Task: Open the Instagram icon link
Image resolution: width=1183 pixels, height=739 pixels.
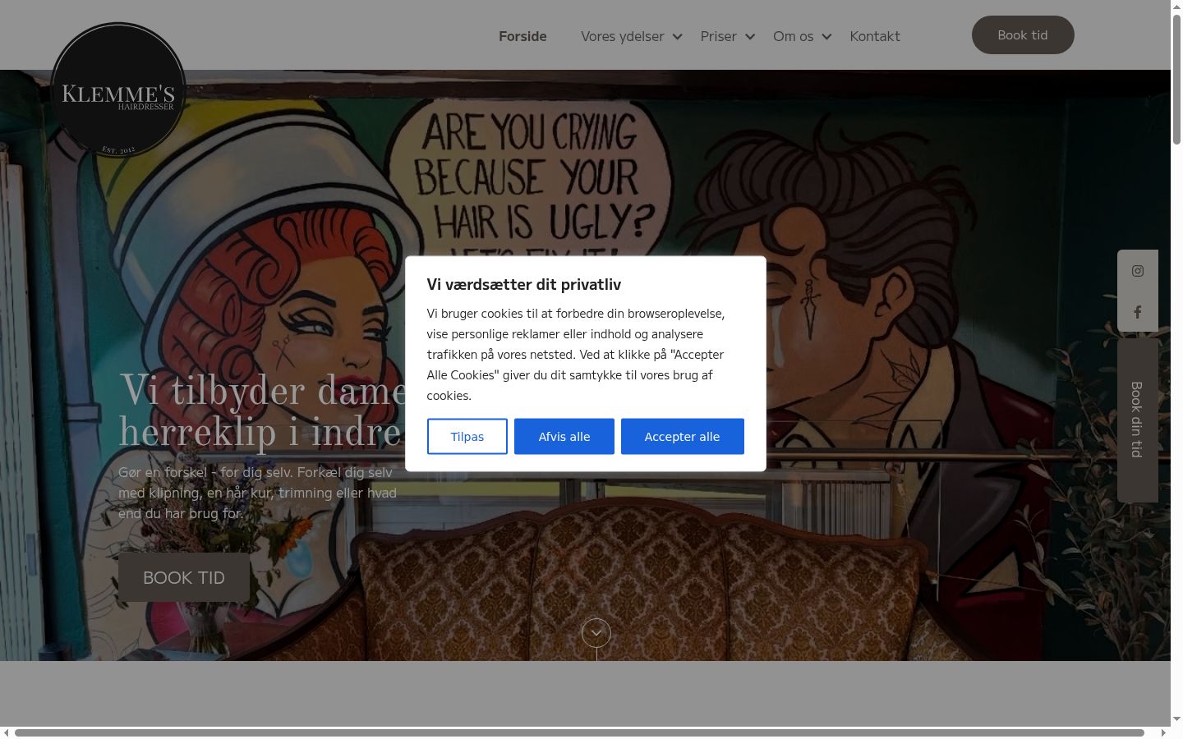Action: [x=1137, y=271]
